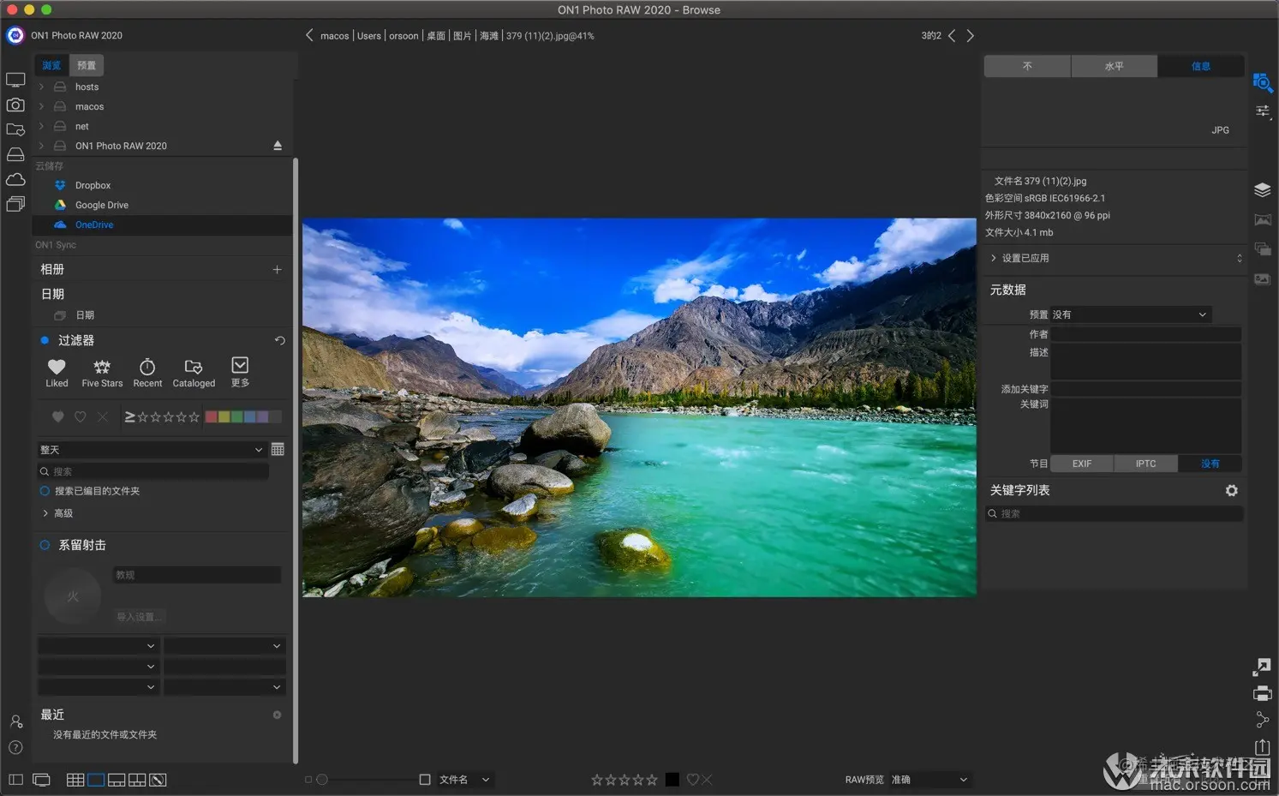This screenshot has width=1279, height=796.
Task: Open the RAW预览 准确 dropdown
Action: [929, 780]
